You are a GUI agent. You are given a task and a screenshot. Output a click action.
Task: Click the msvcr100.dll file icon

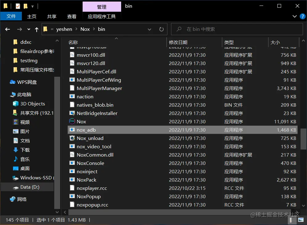pyautogui.click(x=72, y=55)
